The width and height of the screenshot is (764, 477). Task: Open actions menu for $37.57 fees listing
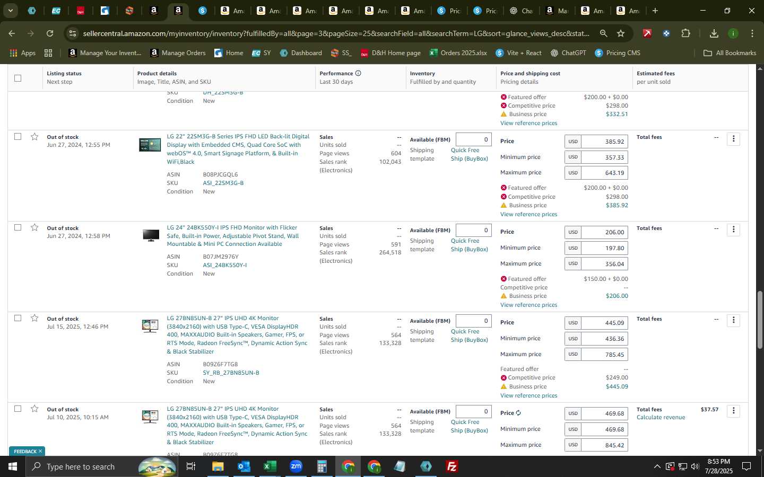(x=733, y=411)
